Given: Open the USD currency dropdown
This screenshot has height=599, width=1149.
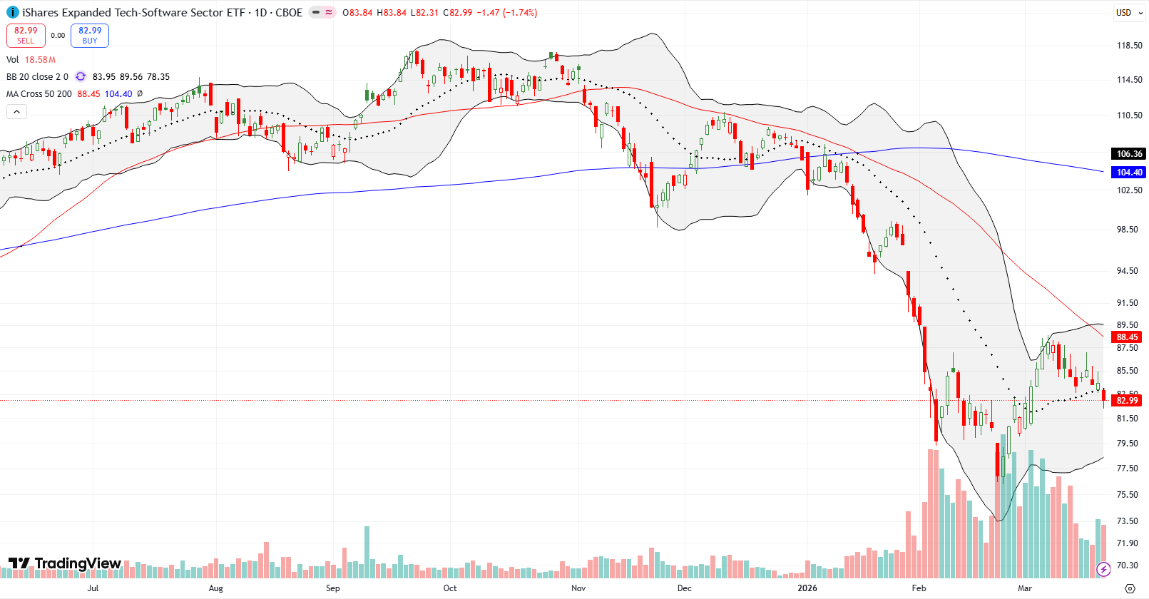Looking at the screenshot, I should pos(1130,13).
